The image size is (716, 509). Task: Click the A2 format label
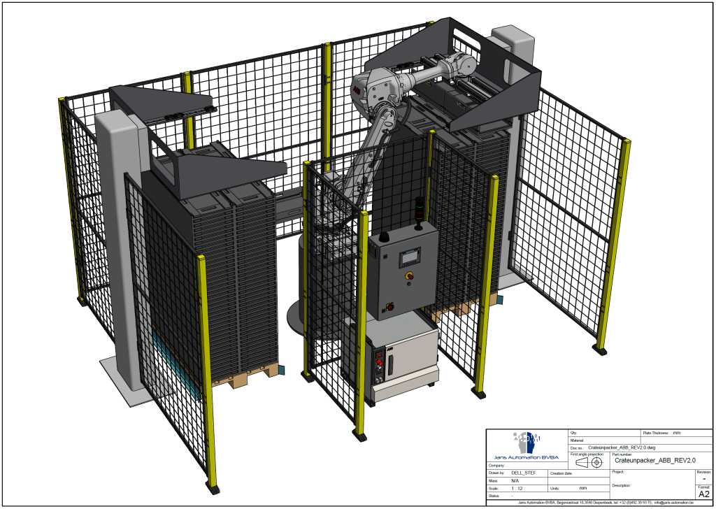click(x=703, y=494)
